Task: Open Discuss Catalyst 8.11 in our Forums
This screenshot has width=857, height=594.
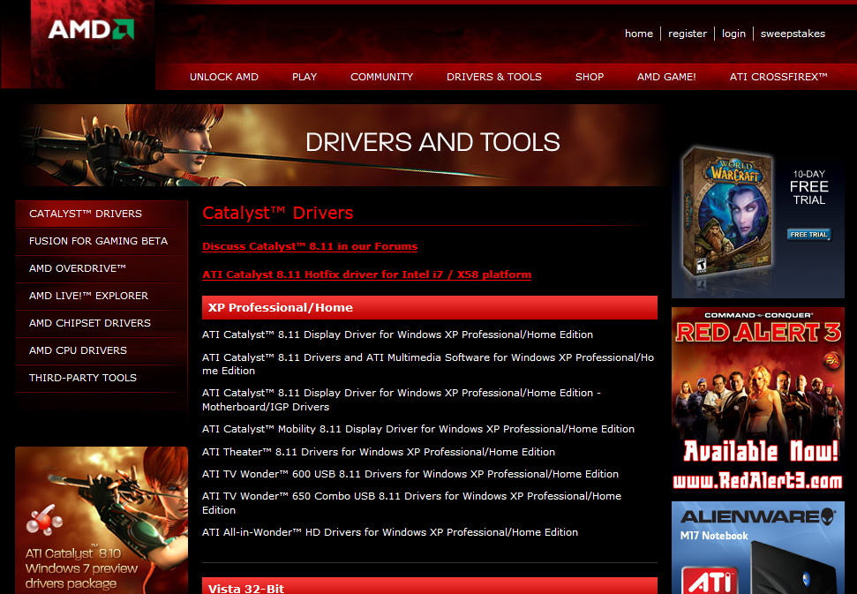Action: [310, 246]
